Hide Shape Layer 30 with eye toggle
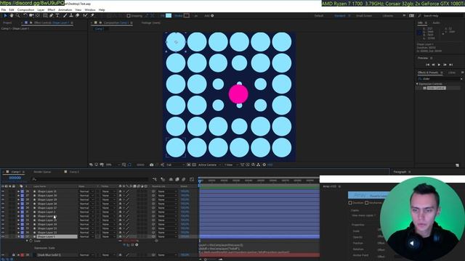Screen dimensions: 465x261 3,196
